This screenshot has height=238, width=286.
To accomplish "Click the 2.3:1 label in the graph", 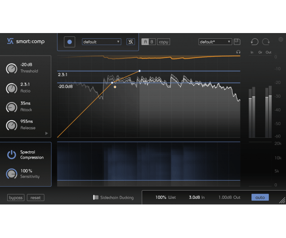I will pos(63,75).
